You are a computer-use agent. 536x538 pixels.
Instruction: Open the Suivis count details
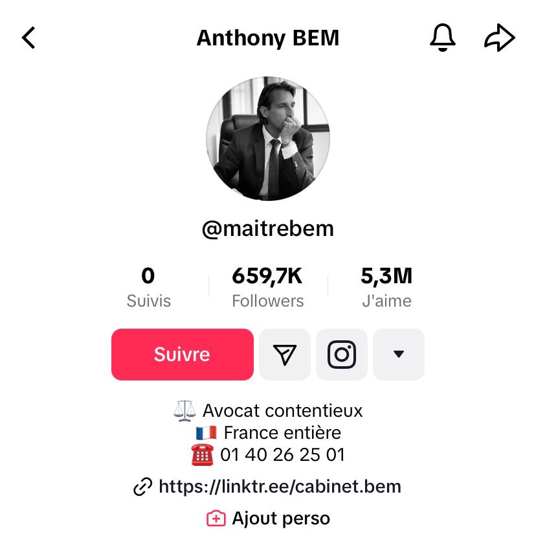[148, 285]
